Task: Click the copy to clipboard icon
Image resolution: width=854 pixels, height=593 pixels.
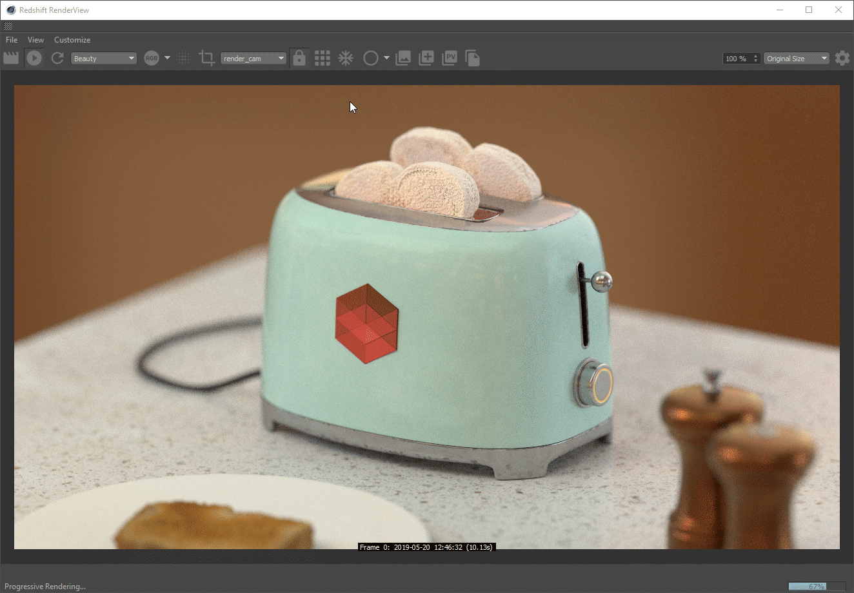Action: click(x=472, y=58)
